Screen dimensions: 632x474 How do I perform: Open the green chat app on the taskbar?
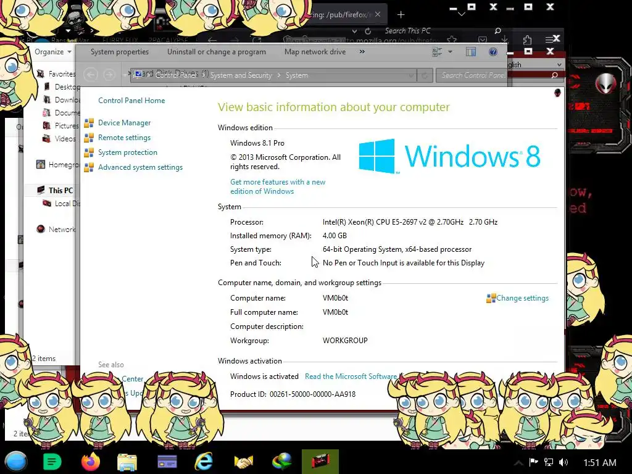(x=52, y=462)
